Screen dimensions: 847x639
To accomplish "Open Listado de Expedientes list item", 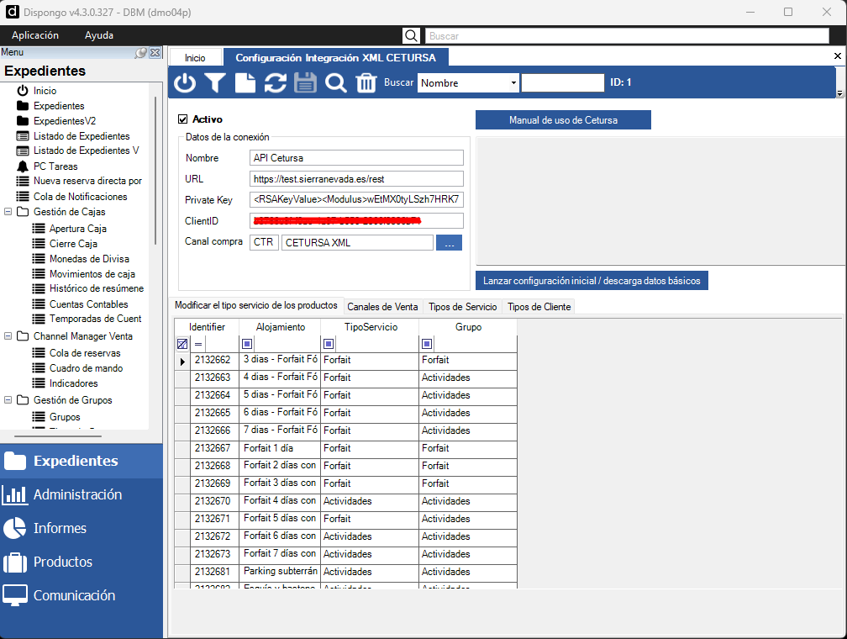I will [81, 136].
